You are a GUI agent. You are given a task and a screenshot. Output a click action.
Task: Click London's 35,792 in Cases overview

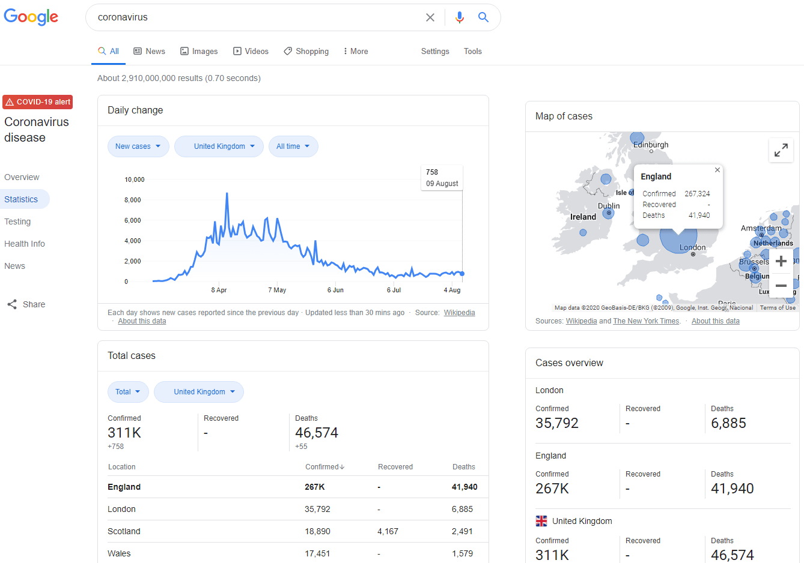point(557,423)
